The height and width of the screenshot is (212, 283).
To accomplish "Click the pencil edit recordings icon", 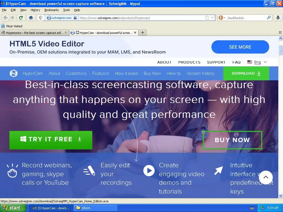I will point(89,171).
